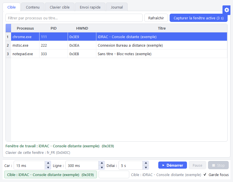233x182 pixels.
Task: Decrease the Délai value
Action: [146, 167]
